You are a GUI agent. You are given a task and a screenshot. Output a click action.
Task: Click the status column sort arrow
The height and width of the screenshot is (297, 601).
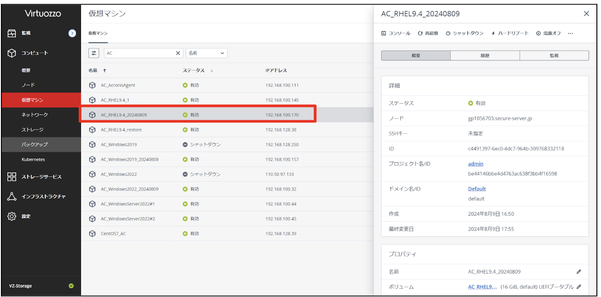pos(212,70)
